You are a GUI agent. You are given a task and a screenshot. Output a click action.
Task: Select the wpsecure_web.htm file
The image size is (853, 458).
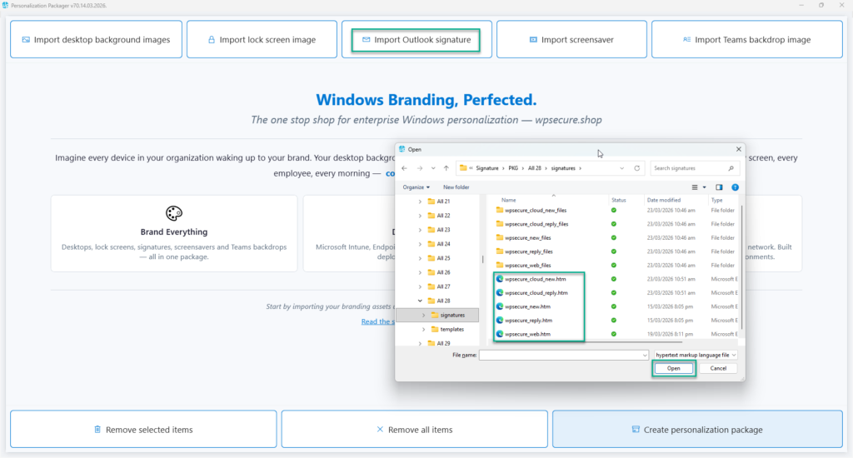(527, 334)
